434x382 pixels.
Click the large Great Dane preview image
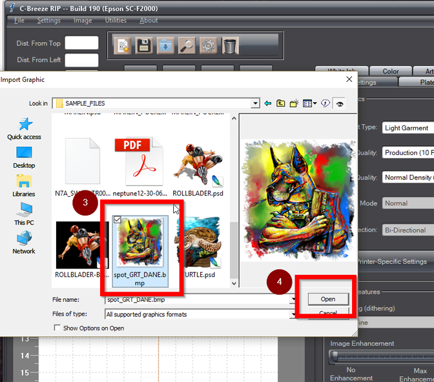point(298,200)
